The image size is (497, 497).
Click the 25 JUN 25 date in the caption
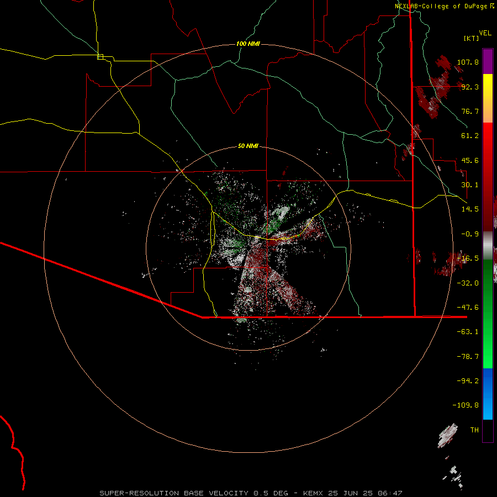351,493
